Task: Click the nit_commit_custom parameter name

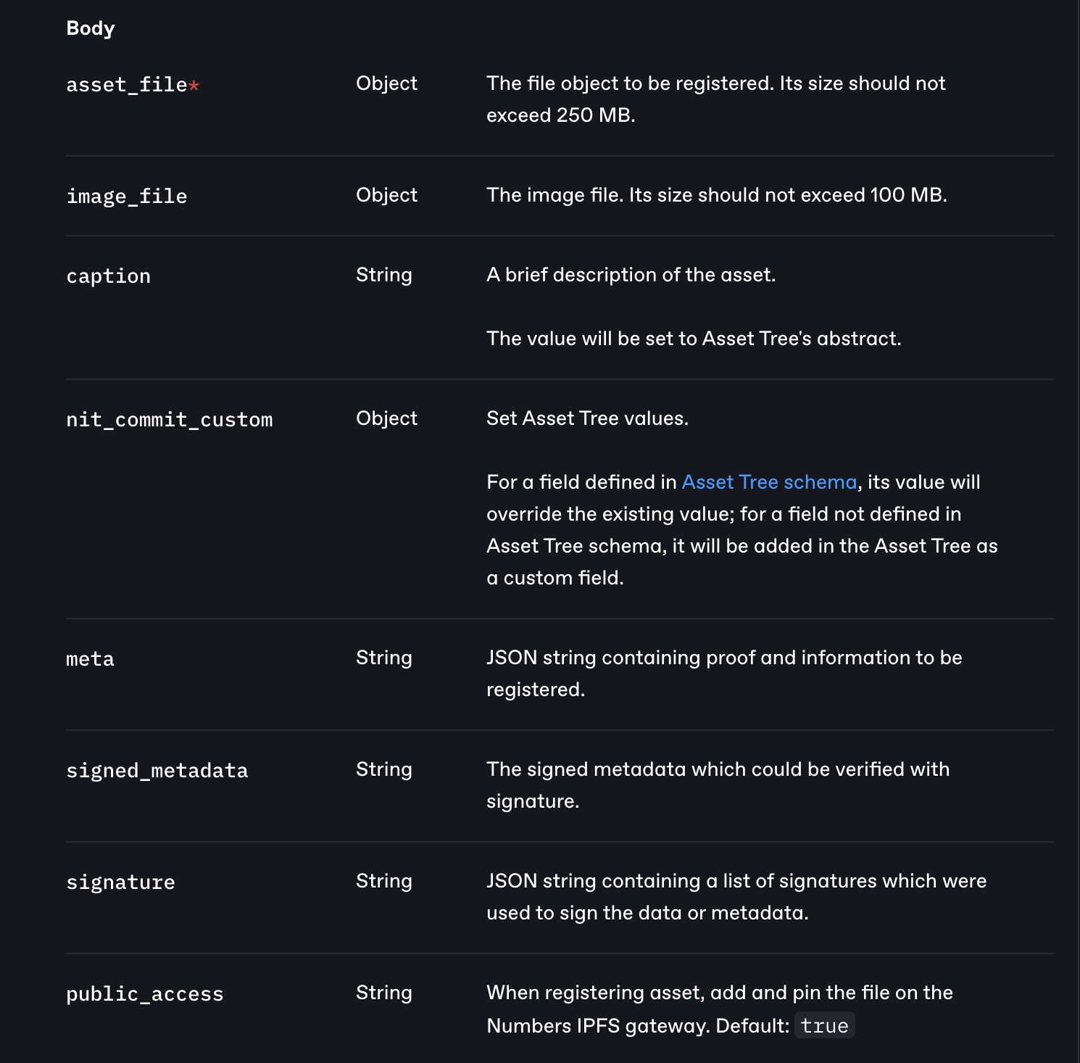Action: click(x=170, y=420)
